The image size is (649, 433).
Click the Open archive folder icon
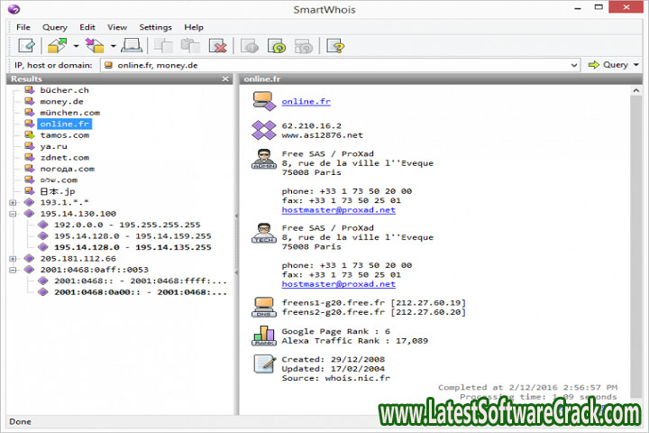(57, 46)
